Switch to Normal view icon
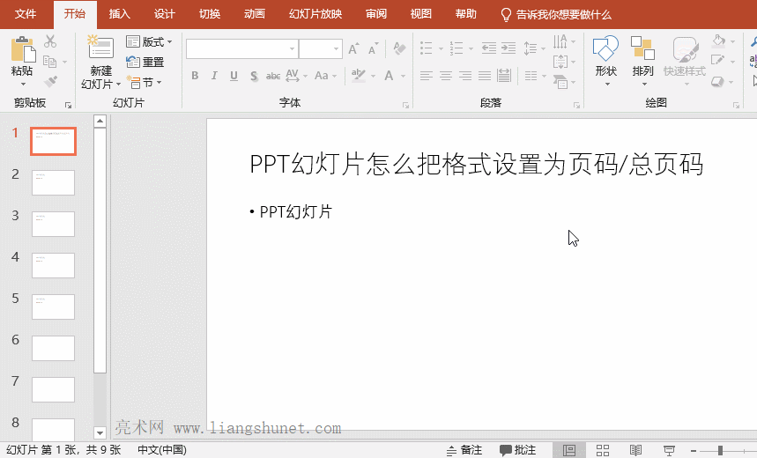Screen dimensions: 757x458 click(x=569, y=450)
